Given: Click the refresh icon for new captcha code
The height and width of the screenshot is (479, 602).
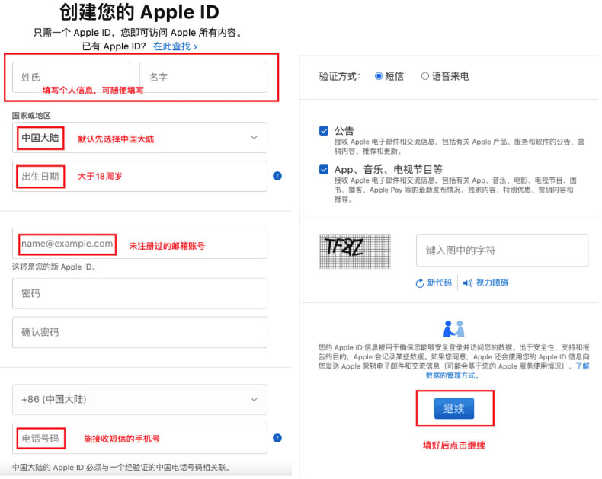Looking at the screenshot, I should tap(420, 283).
